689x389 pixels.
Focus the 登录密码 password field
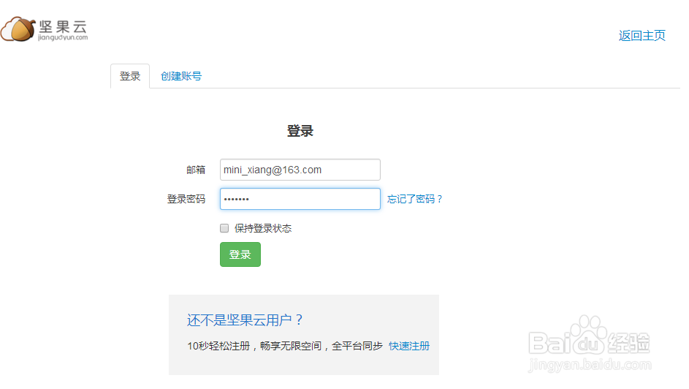coord(300,199)
